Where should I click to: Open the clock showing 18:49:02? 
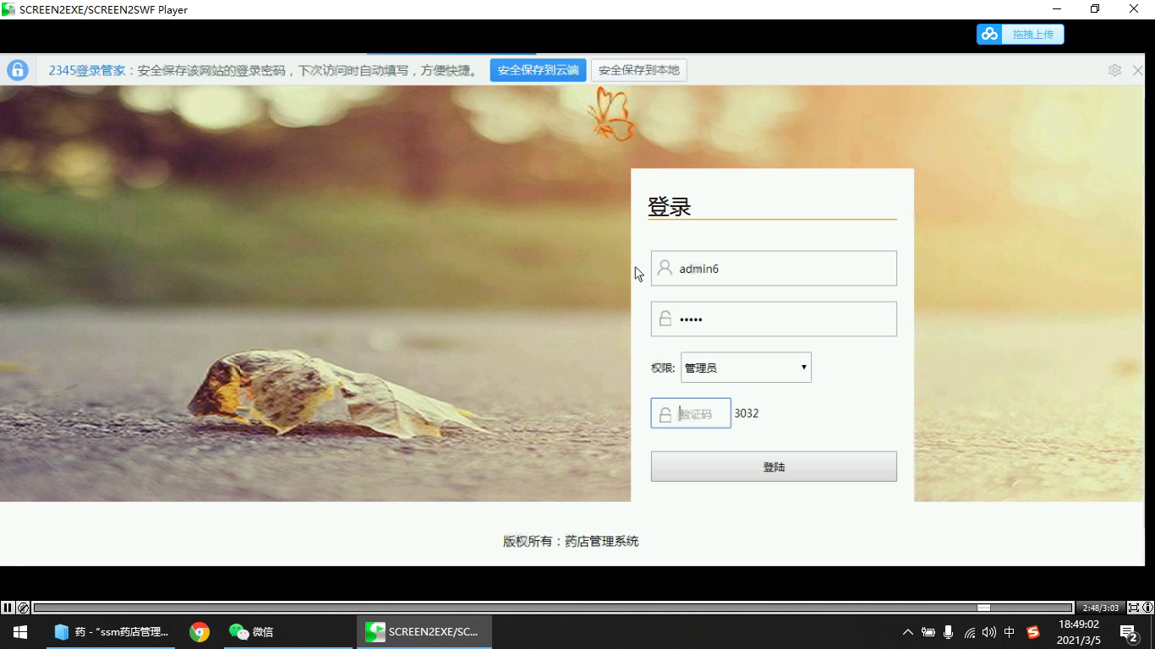(1078, 632)
